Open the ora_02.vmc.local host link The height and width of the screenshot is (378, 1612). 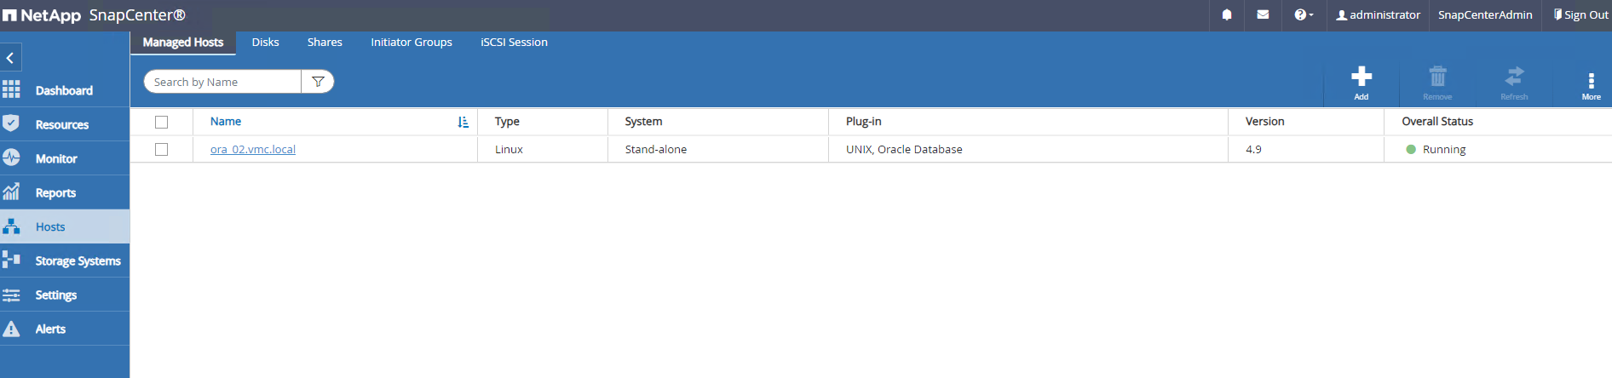click(253, 149)
